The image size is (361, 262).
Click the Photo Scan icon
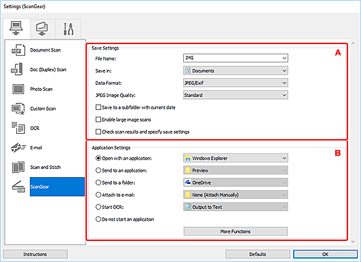[18, 89]
